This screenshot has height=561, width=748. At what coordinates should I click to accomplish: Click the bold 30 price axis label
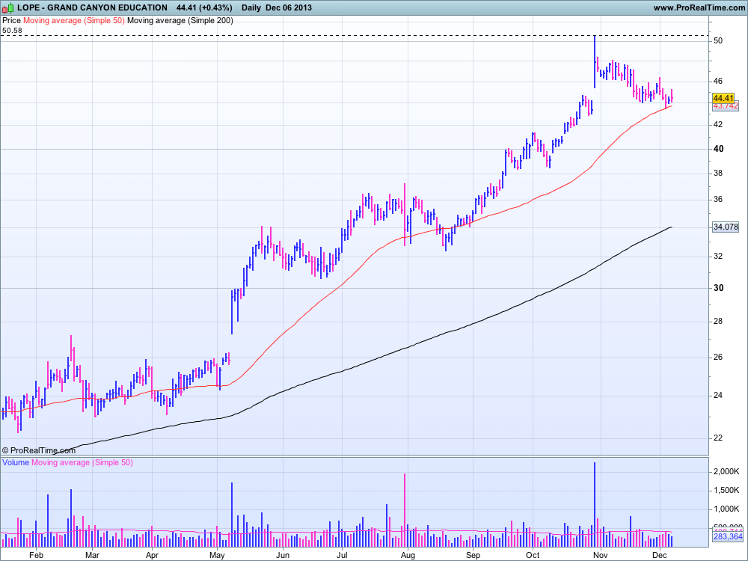(x=718, y=288)
